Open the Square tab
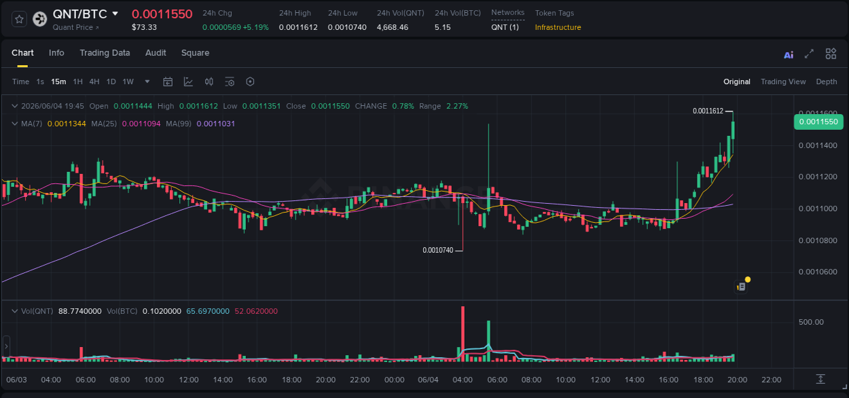 195,53
